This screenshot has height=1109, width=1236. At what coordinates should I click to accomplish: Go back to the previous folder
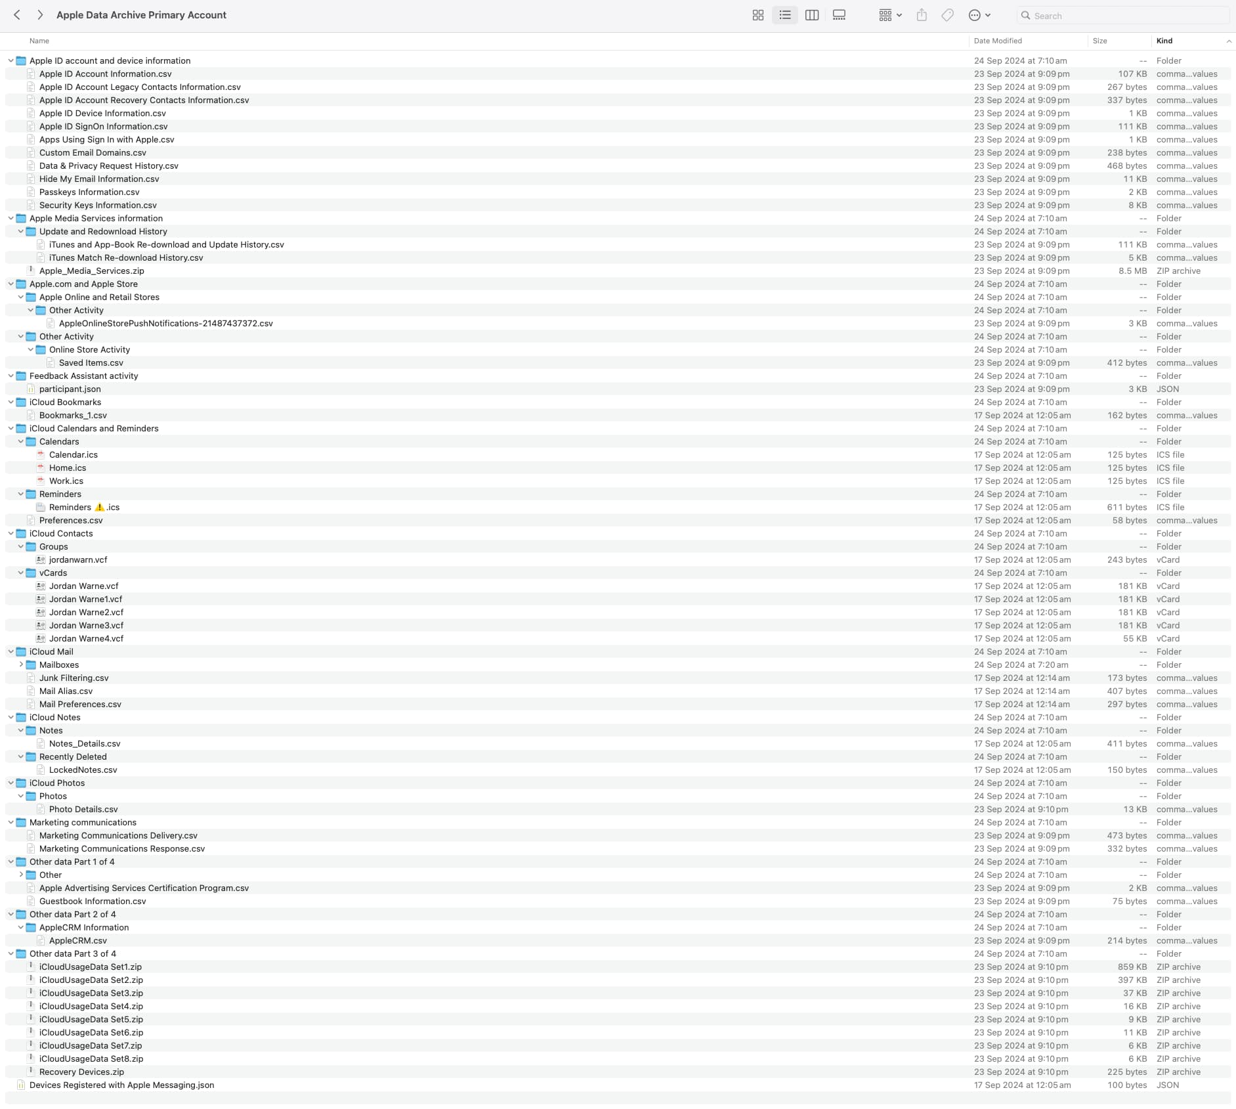click(18, 15)
